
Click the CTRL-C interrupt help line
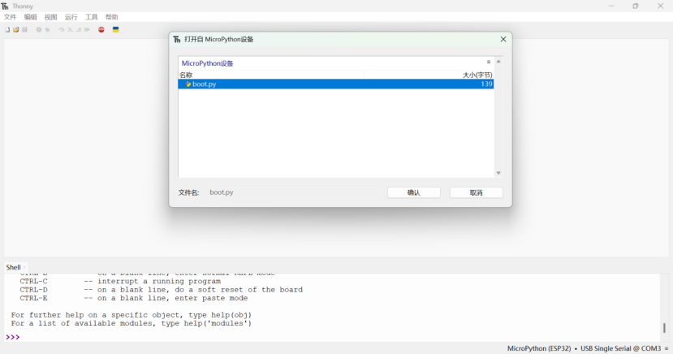point(120,282)
